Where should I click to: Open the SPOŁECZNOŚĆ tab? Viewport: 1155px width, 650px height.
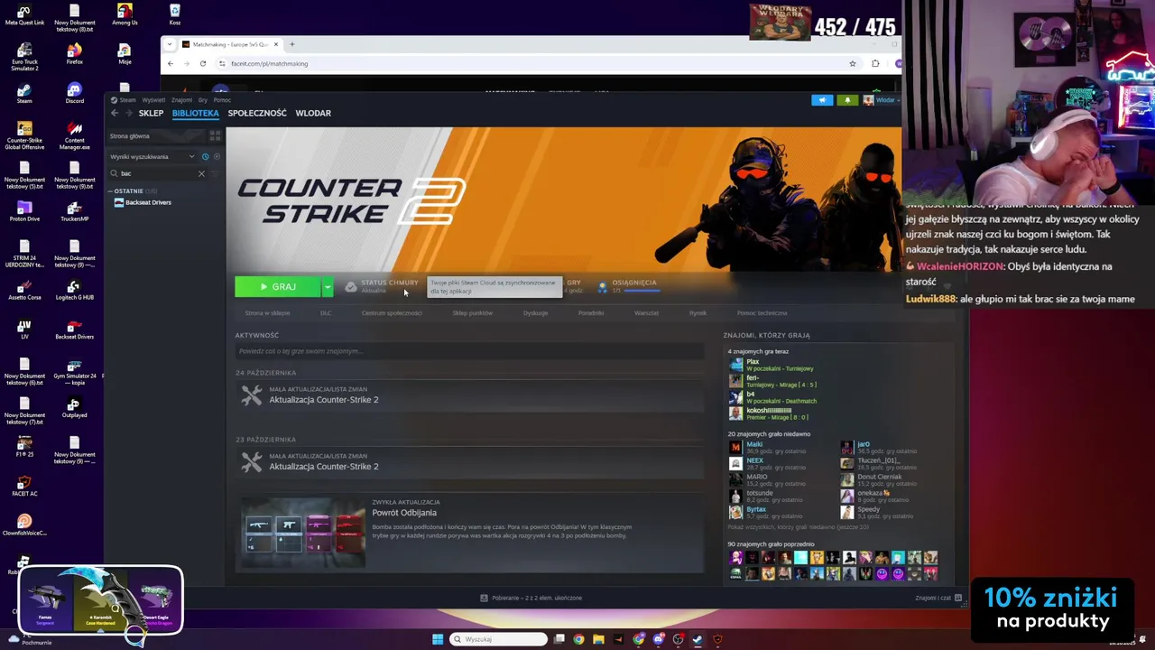point(257,113)
